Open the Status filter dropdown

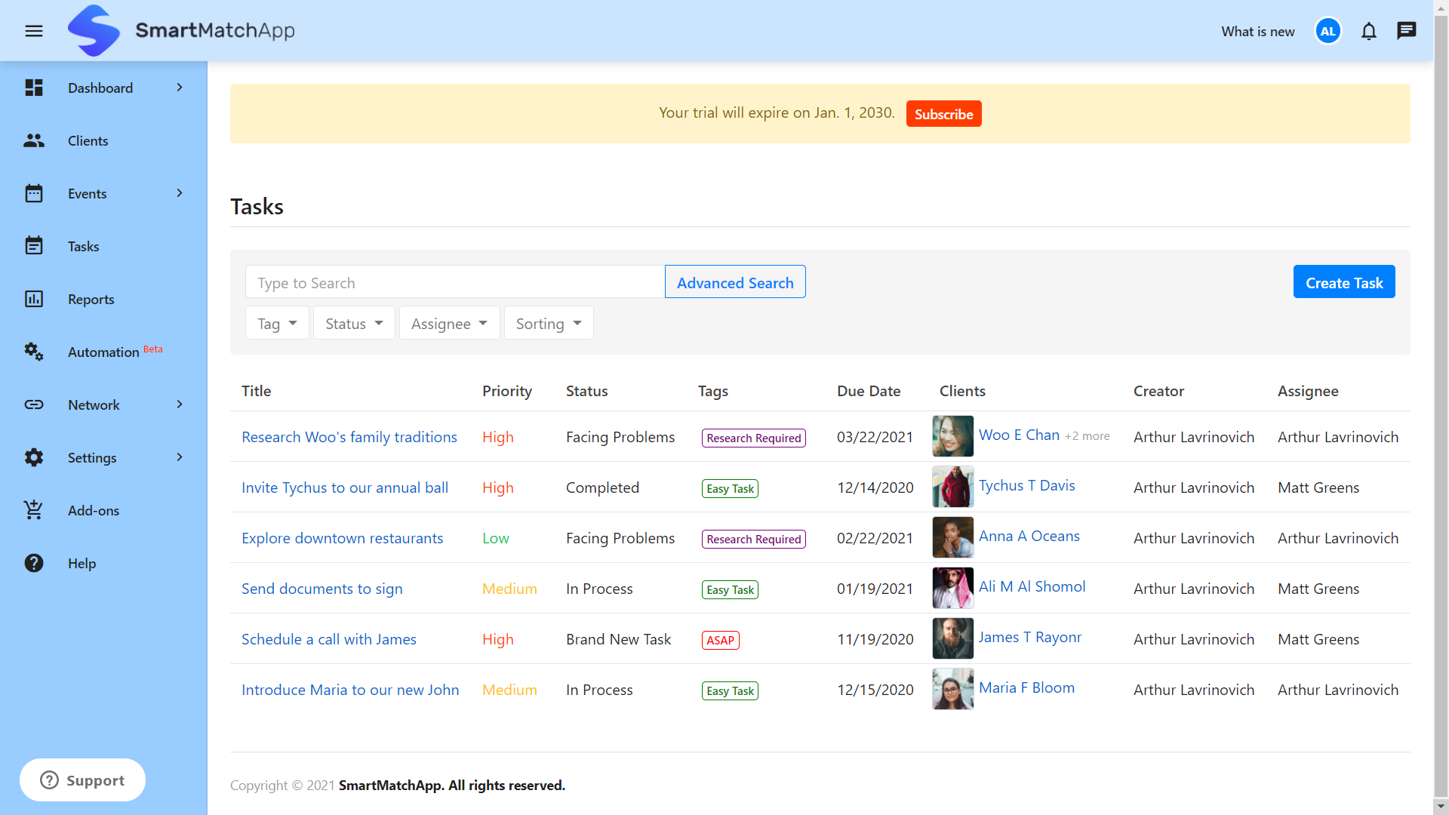354,324
